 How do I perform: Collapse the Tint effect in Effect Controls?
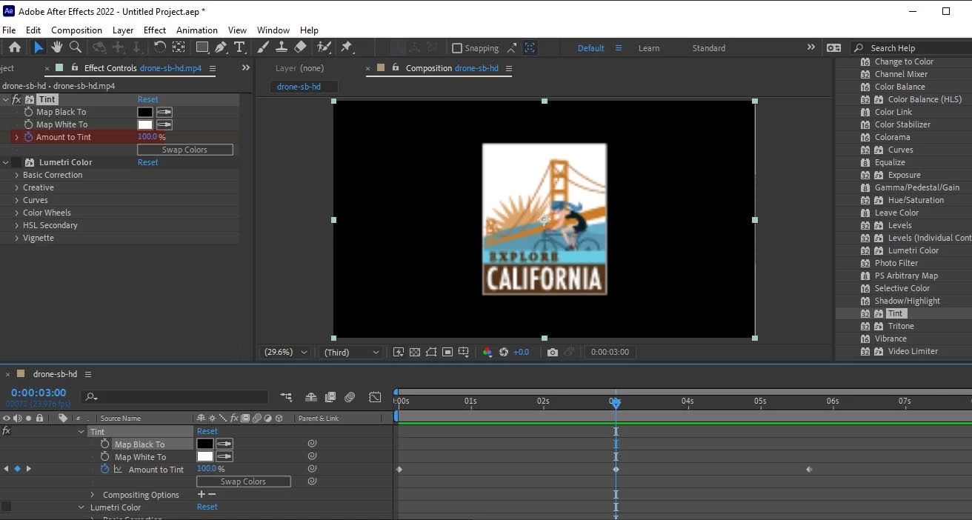pos(6,99)
